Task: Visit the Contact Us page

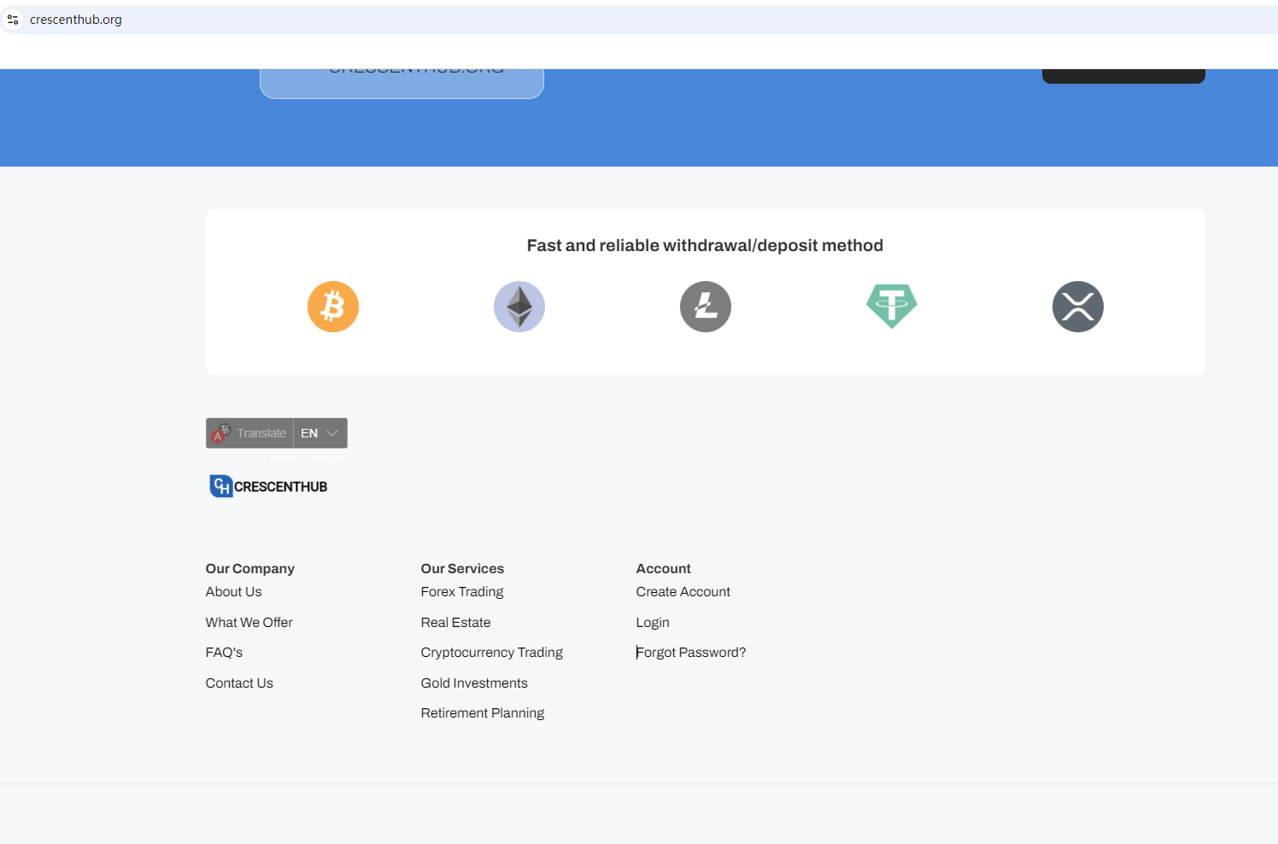Action: (239, 683)
